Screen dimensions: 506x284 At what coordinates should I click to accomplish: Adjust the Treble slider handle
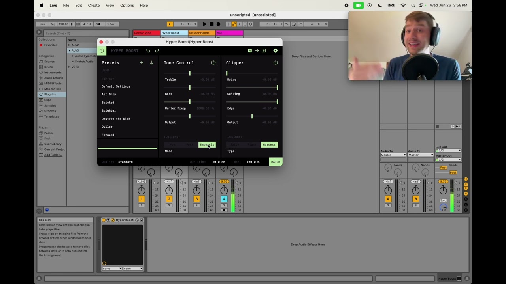click(x=190, y=73)
